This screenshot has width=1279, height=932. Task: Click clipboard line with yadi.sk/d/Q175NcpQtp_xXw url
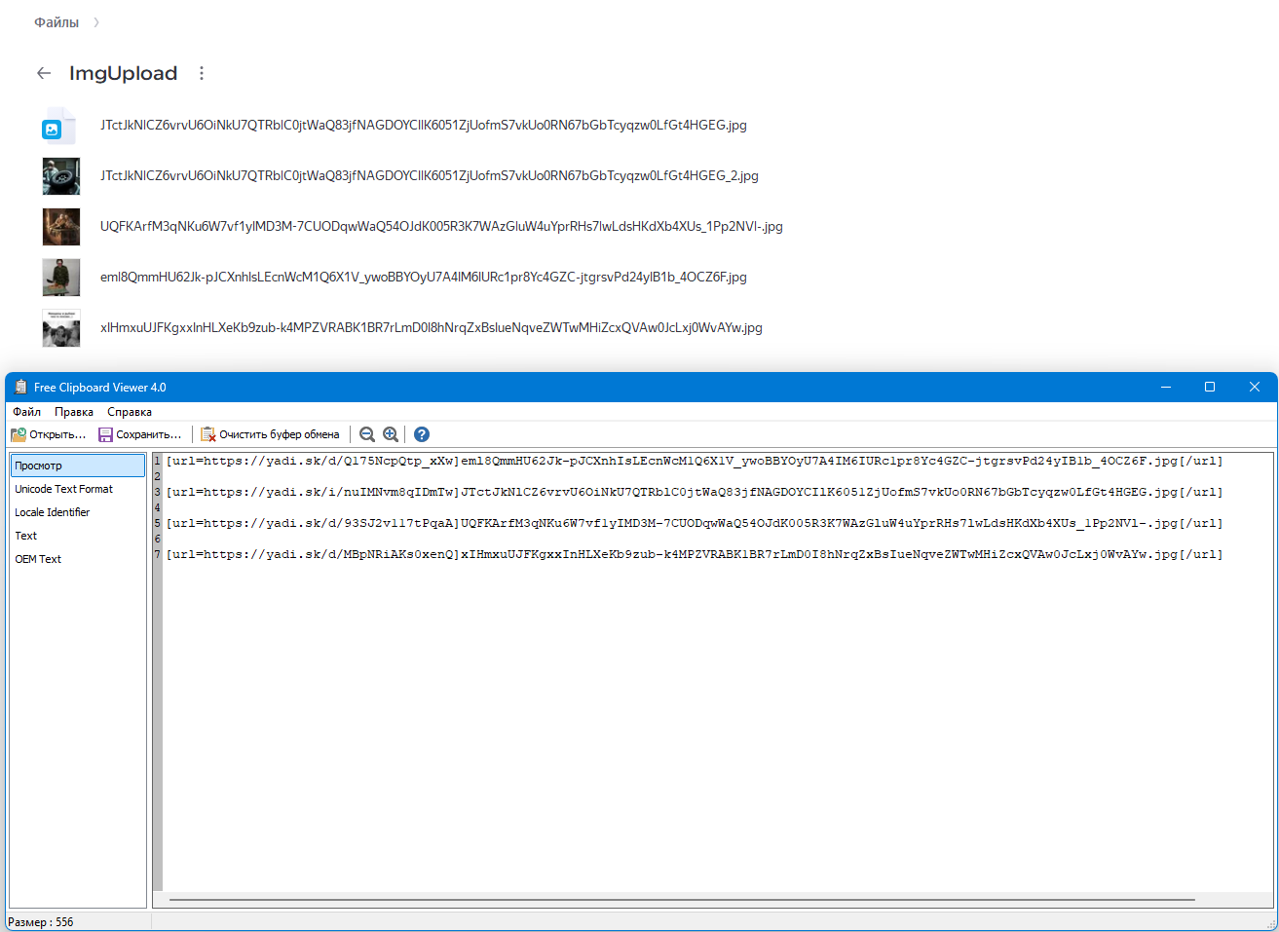[x=695, y=461]
